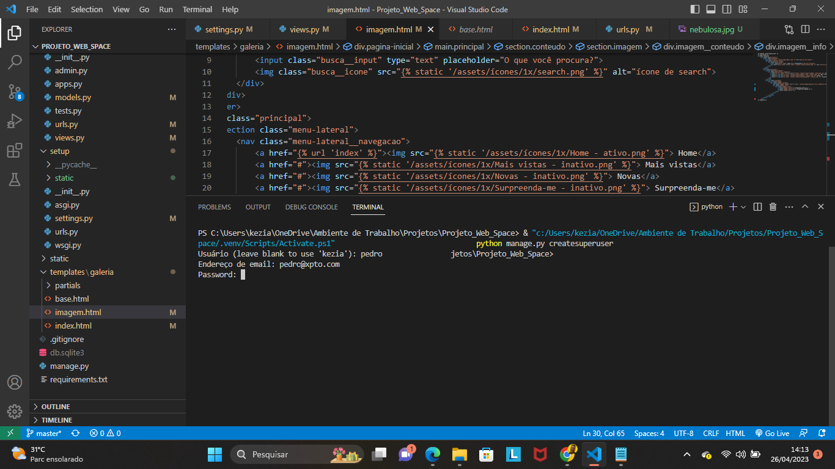Image resolution: width=835 pixels, height=469 pixels.
Task: Customize layout icon in title bar
Action: tap(743, 9)
